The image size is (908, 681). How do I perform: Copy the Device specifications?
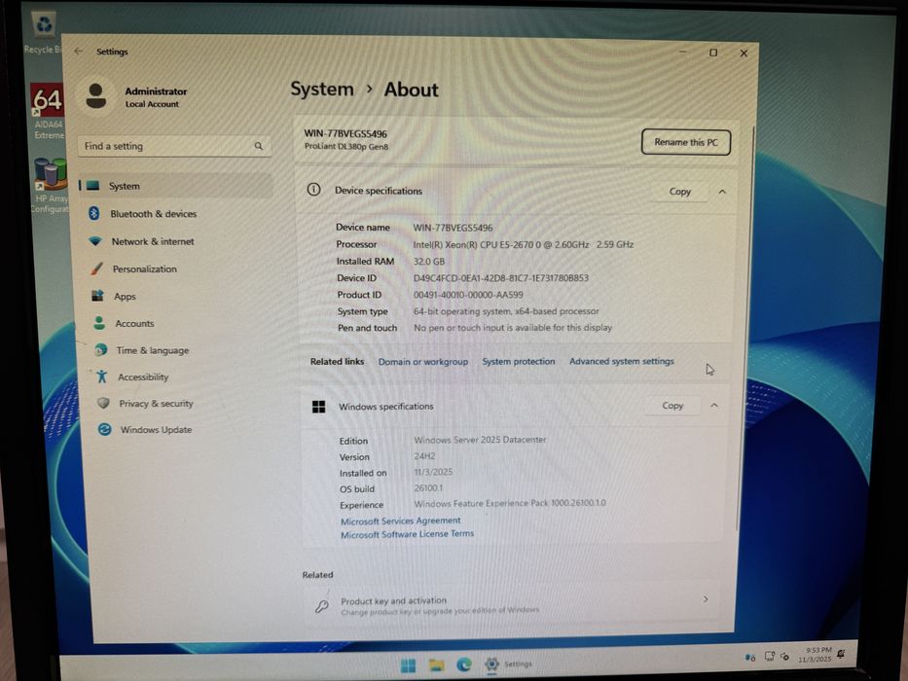[x=680, y=191]
